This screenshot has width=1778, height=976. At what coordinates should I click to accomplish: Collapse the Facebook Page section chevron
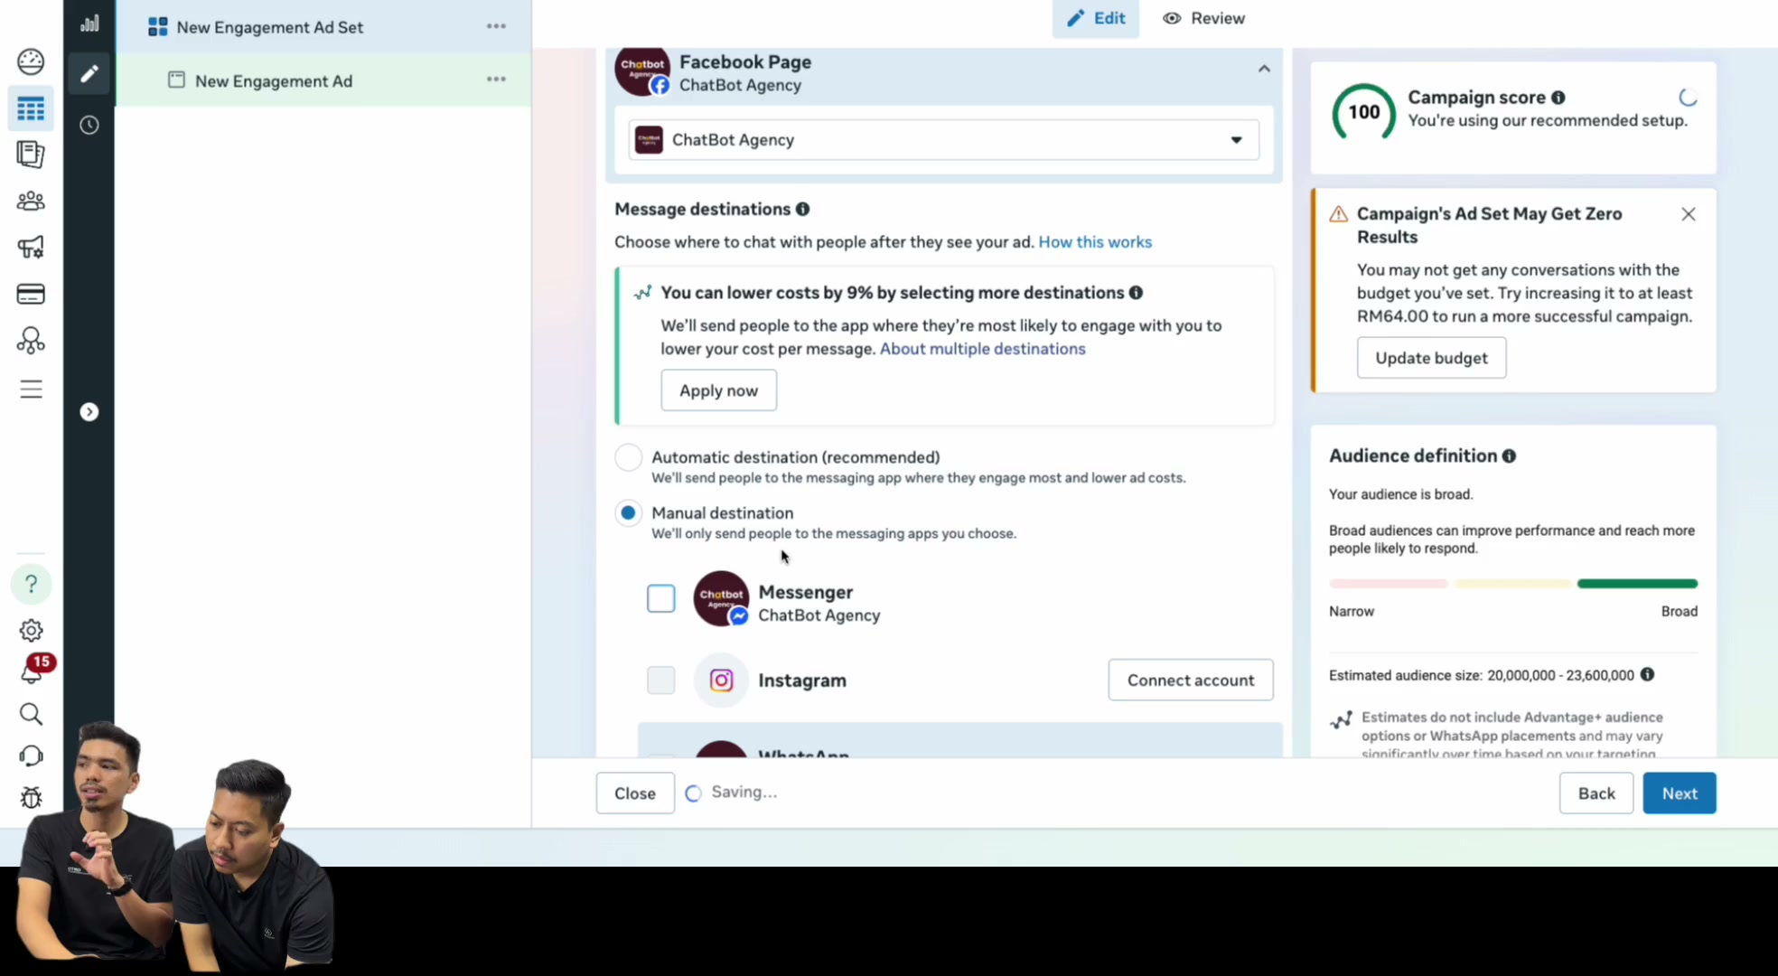point(1264,69)
